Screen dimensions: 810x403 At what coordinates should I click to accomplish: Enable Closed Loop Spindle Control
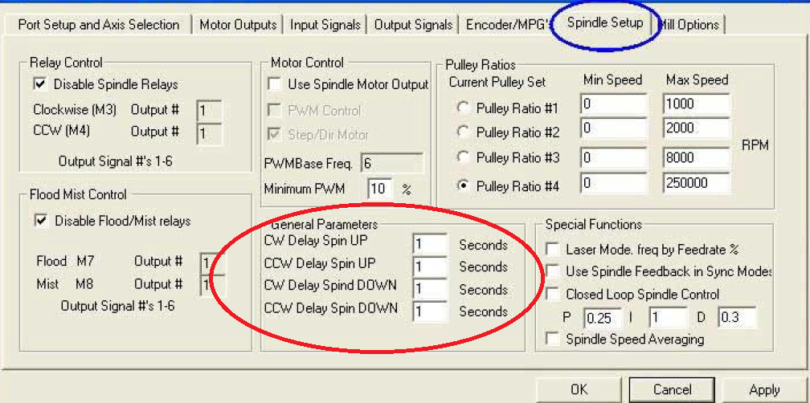click(x=553, y=295)
